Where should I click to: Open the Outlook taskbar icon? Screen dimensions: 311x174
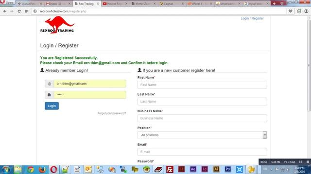pyautogui.click(x=88, y=170)
